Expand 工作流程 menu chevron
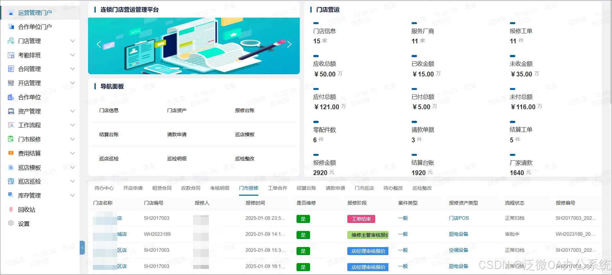The height and width of the screenshot is (275, 612). [x=73, y=125]
